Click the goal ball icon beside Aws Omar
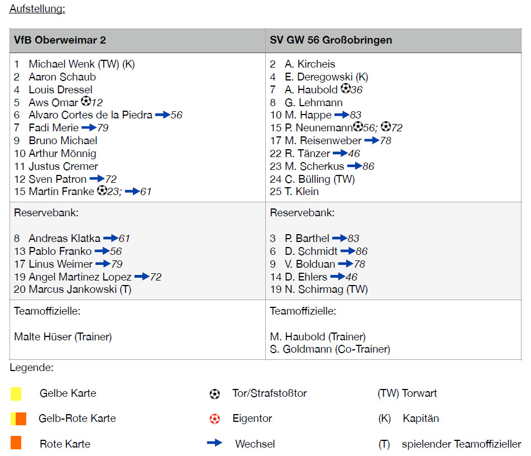The image size is (531, 456). point(85,102)
